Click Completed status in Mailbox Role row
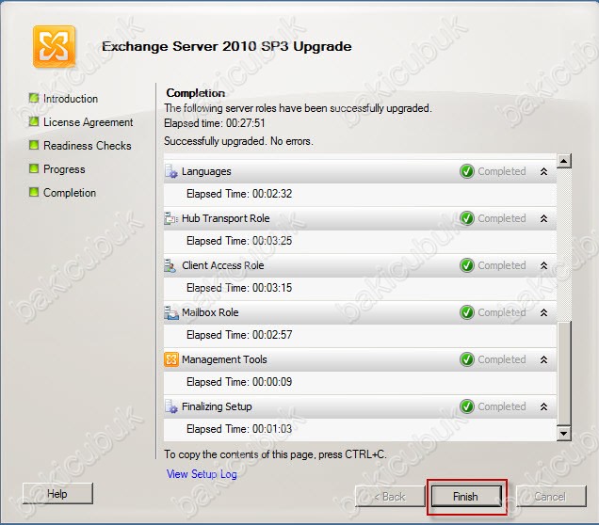Image resolution: width=599 pixels, height=525 pixels. [x=502, y=312]
